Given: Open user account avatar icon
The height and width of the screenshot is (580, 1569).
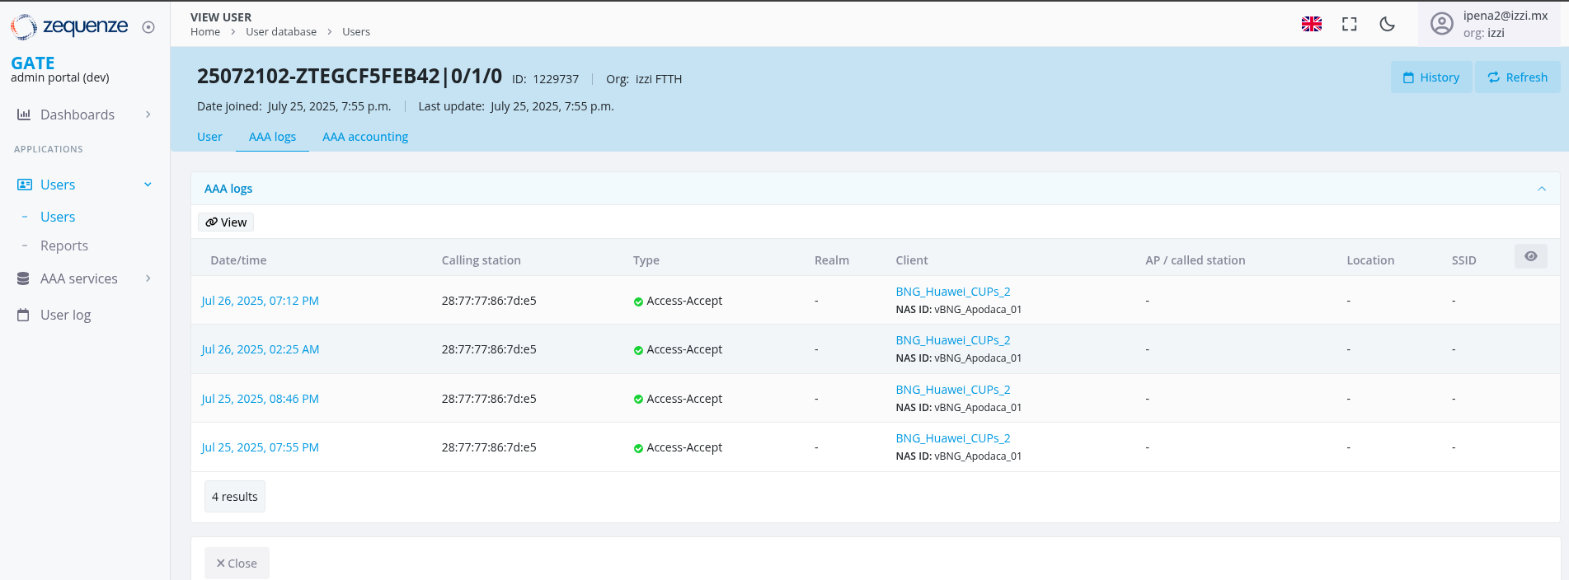Looking at the screenshot, I should (1442, 24).
